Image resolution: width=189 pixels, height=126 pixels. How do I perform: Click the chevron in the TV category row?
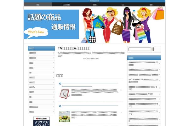(x=53, y=87)
